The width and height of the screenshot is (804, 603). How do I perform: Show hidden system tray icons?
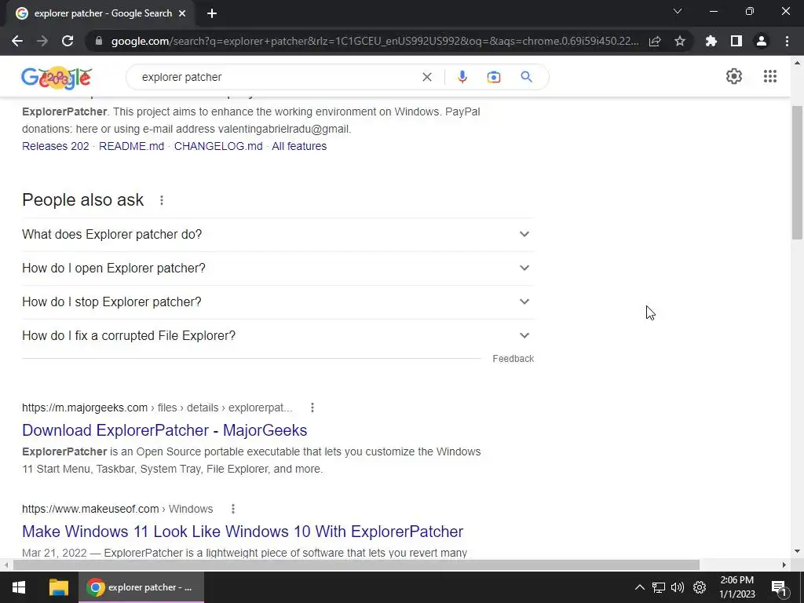coord(639,587)
